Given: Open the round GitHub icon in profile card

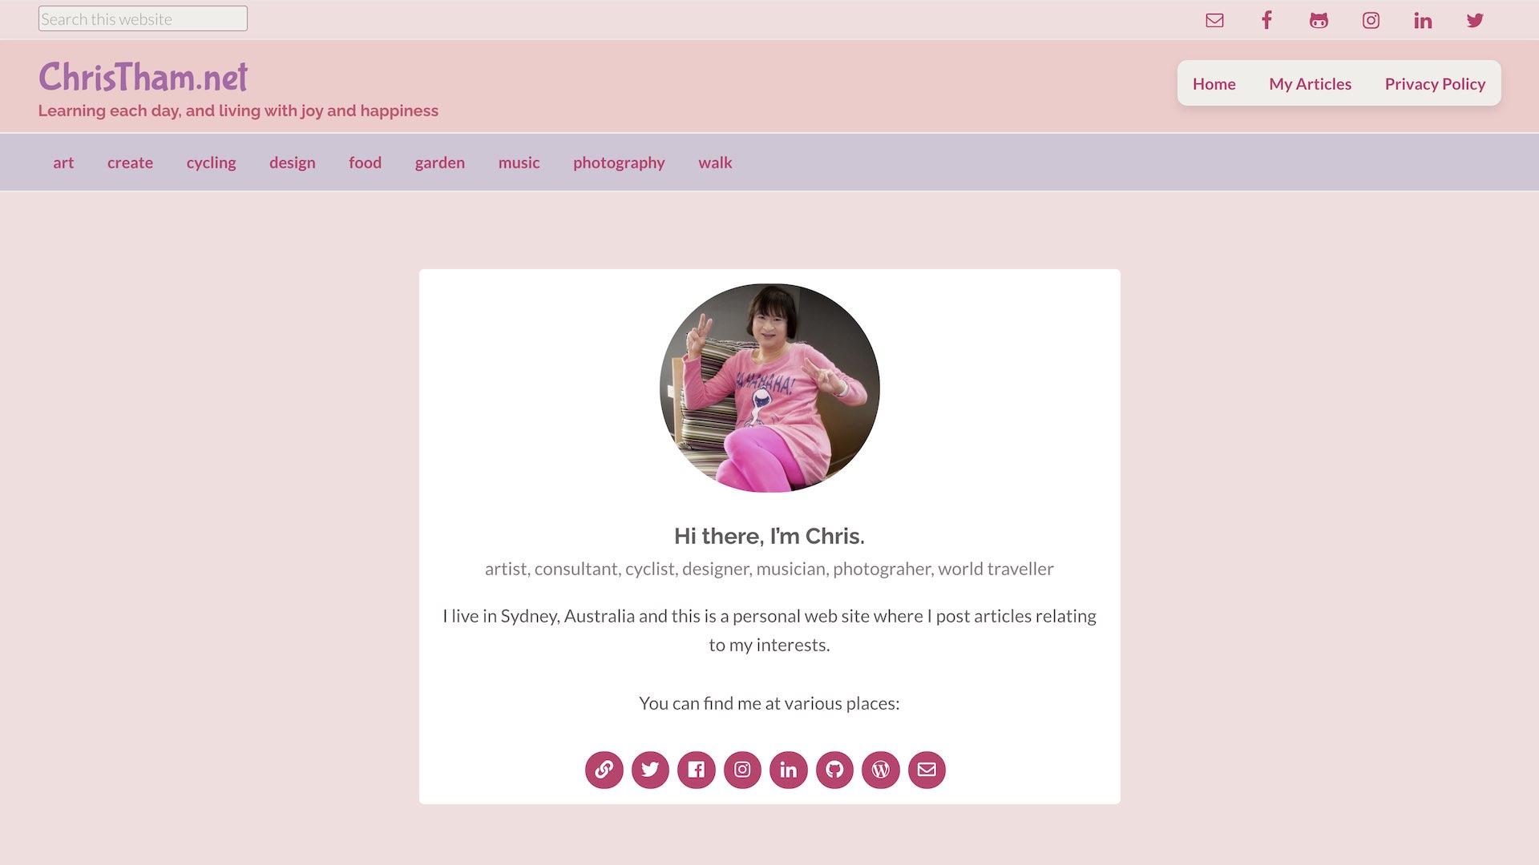Looking at the screenshot, I should coord(834,770).
